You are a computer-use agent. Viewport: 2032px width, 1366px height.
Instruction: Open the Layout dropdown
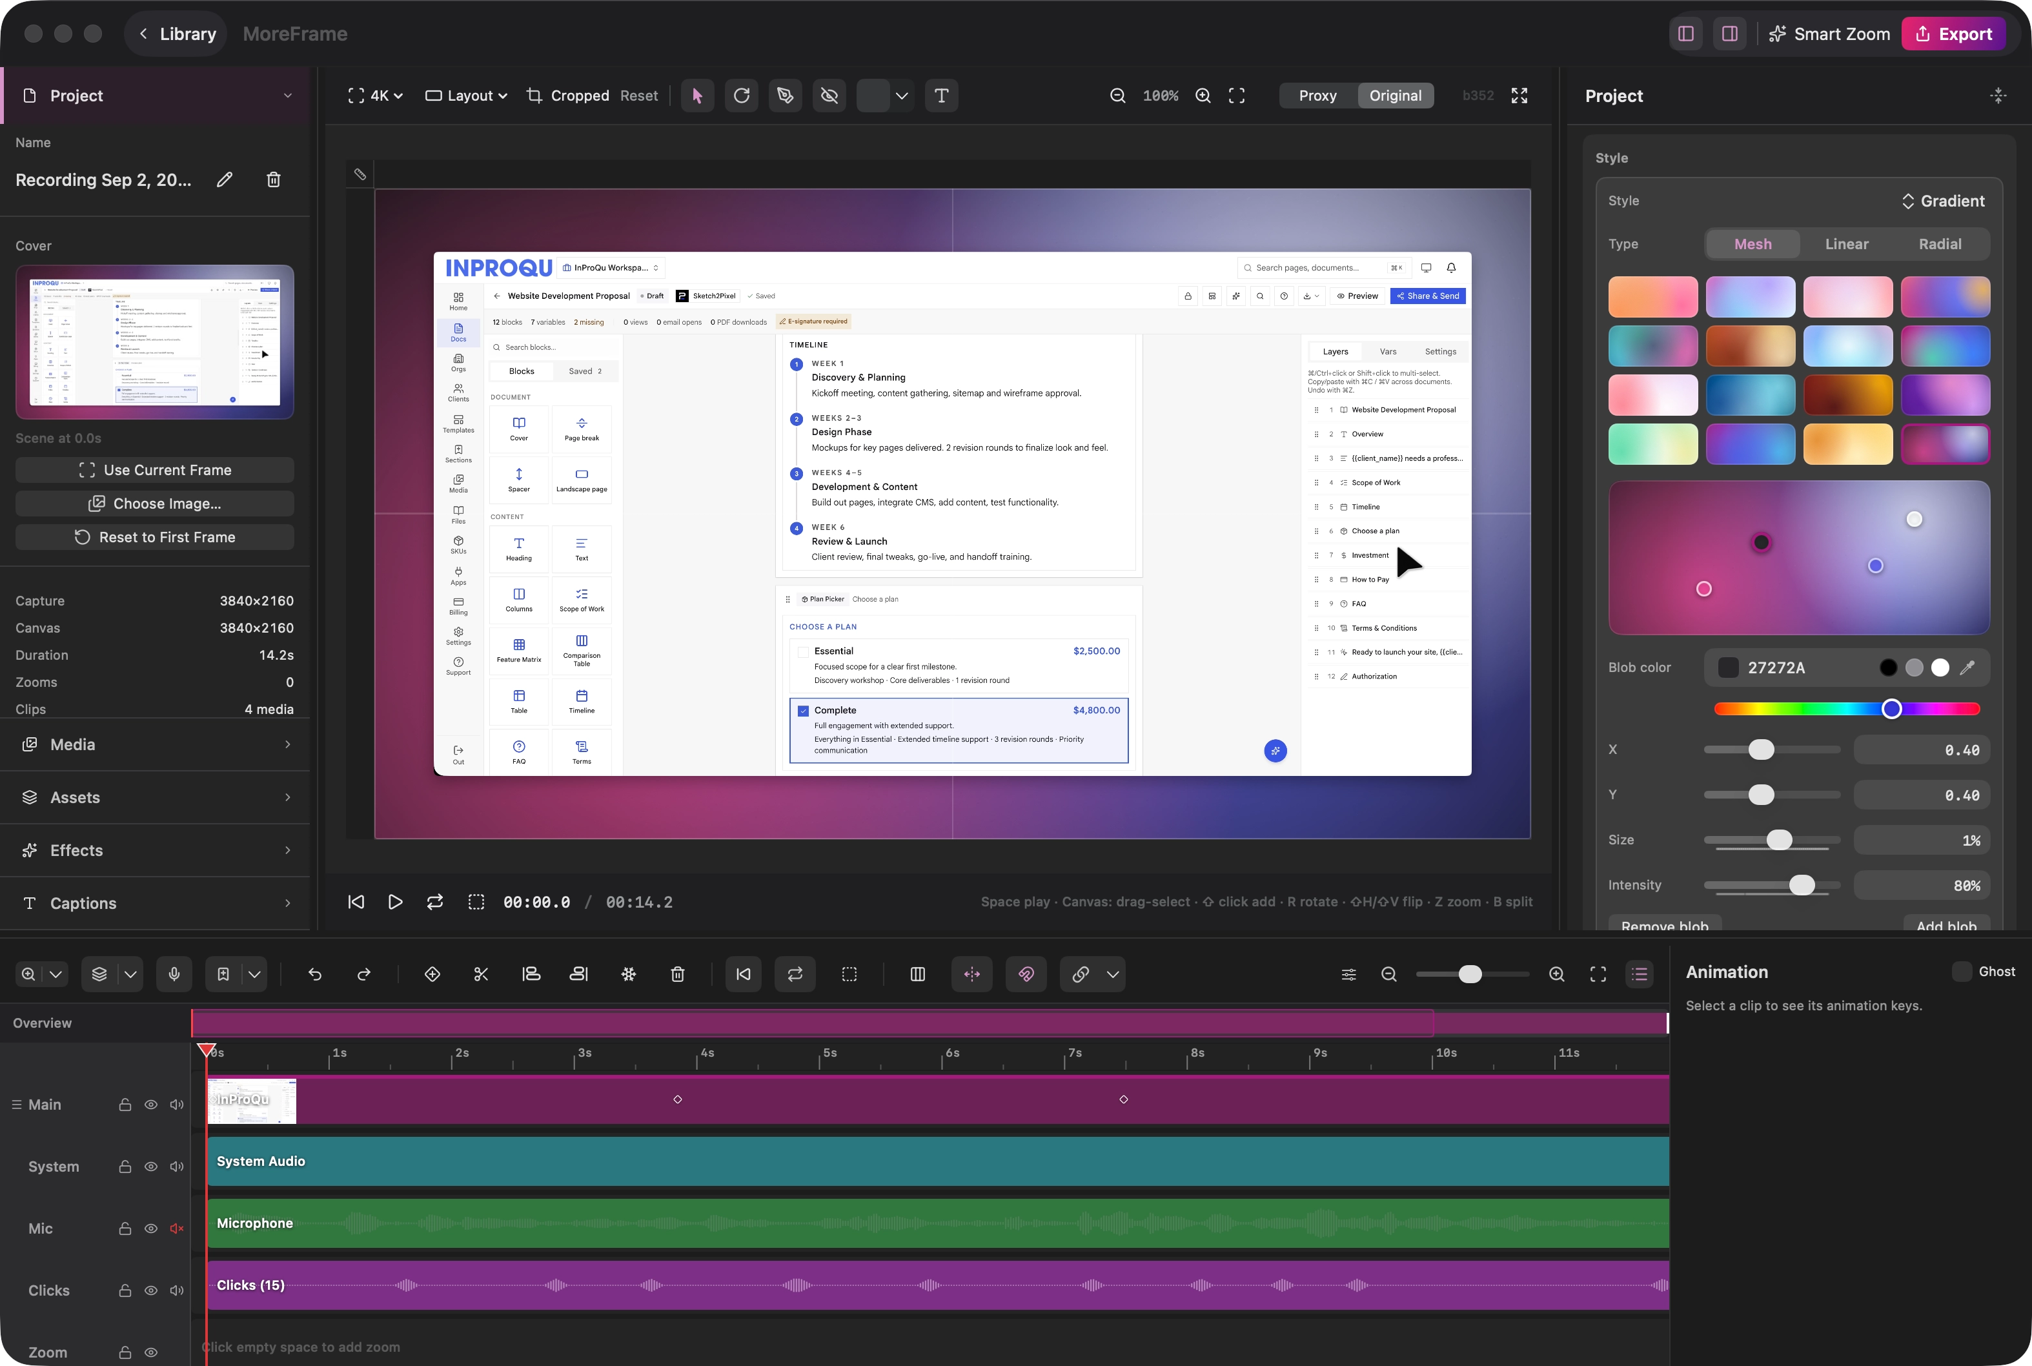pyautogui.click(x=466, y=96)
